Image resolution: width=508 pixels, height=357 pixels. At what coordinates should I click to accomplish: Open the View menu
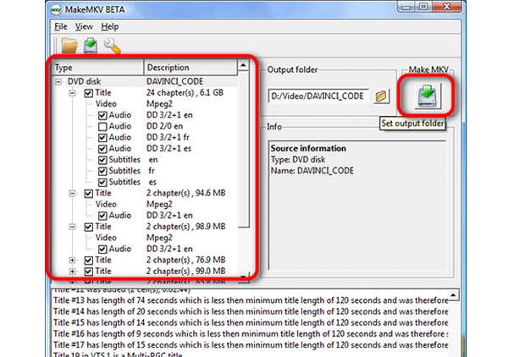(x=84, y=26)
